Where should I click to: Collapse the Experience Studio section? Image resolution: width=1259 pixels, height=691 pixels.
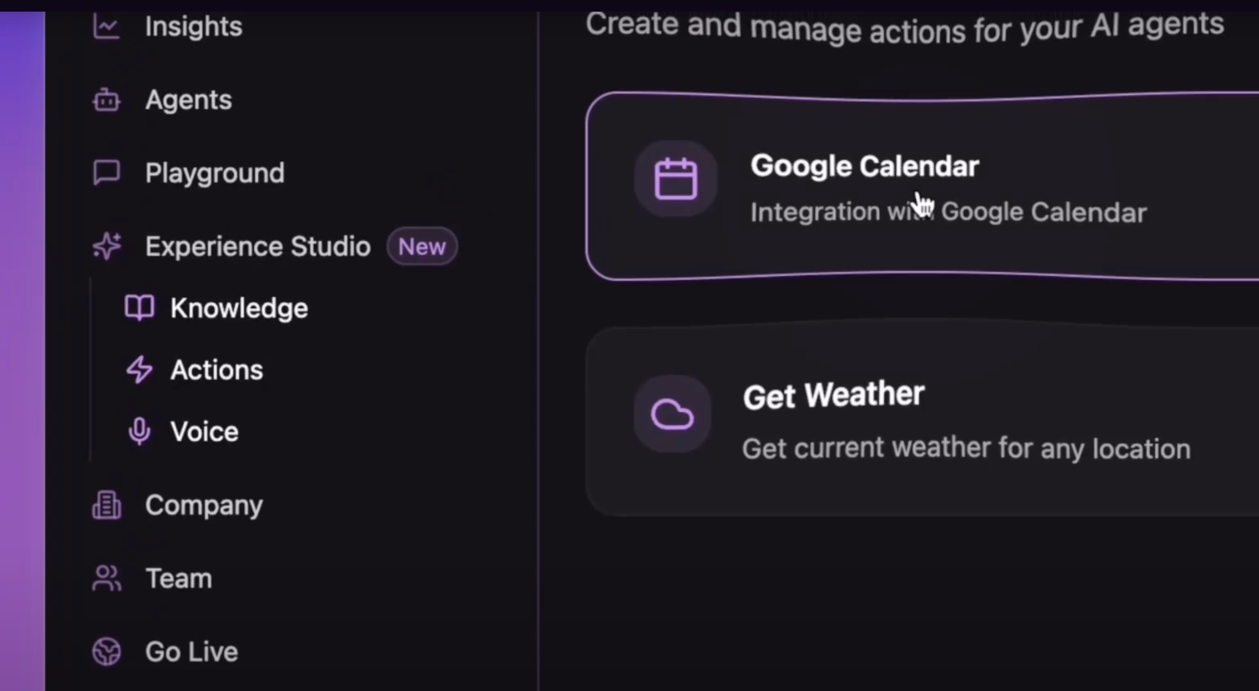(x=257, y=246)
